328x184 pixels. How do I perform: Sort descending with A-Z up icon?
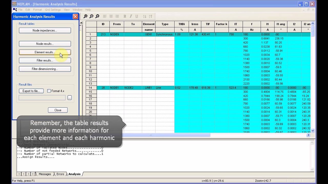[150, 16]
